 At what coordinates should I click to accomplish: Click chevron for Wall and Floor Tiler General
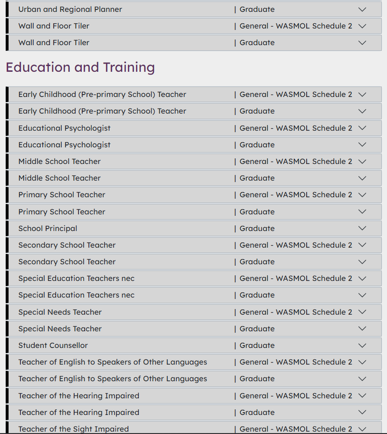pos(362,26)
